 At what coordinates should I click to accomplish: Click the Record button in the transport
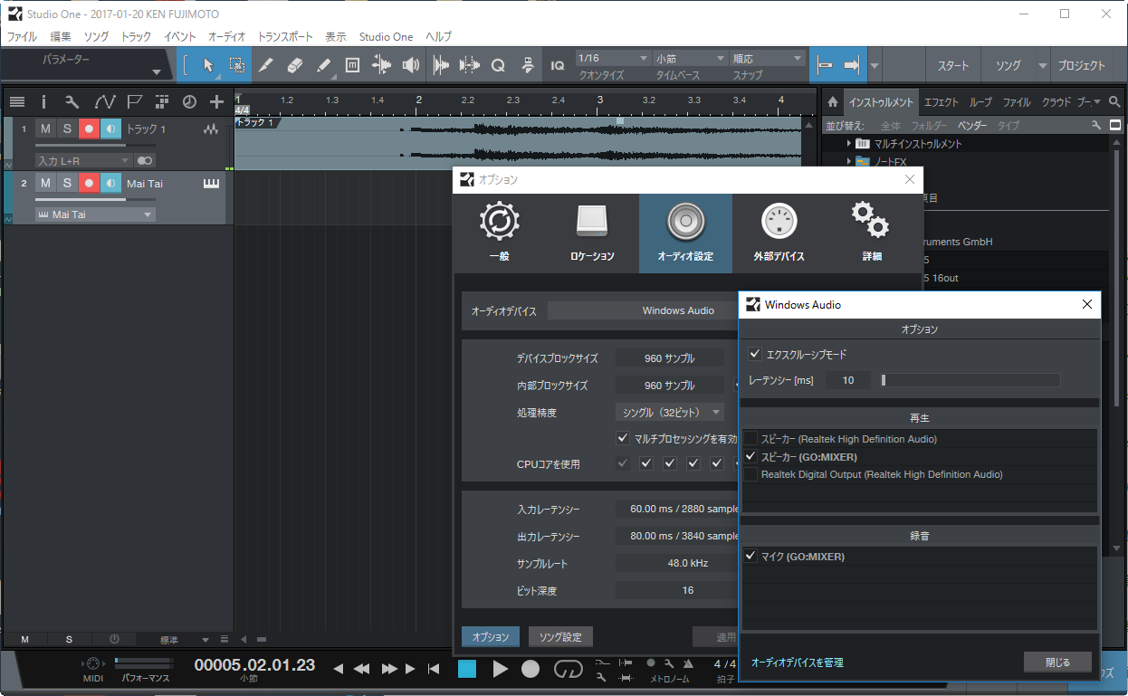tap(531, 669)
